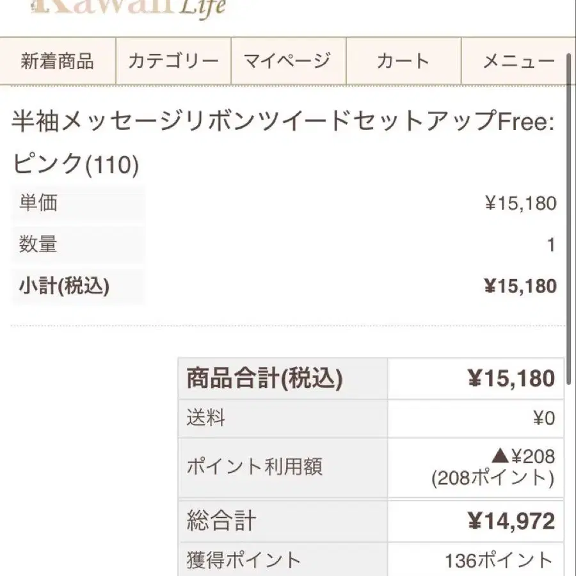Open the カテゴリー tab
The image size is (576, 576).
point(173,61)
